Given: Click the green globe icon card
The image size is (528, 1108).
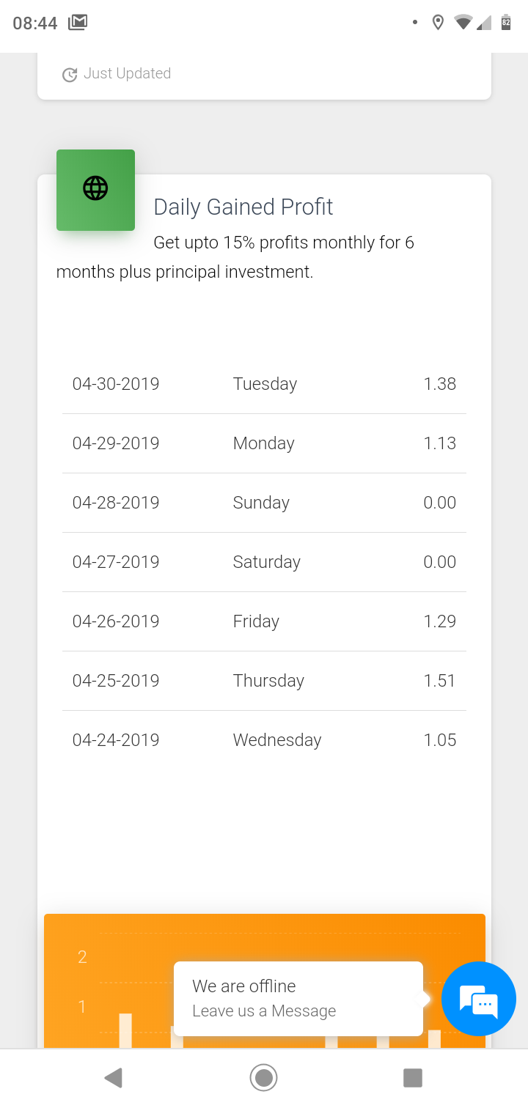Looking at the screenshot, I should pyautogui.click(x=95, y=190).
